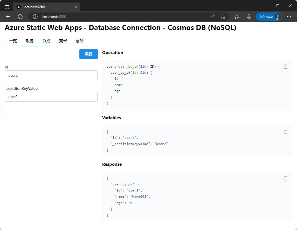Image resolution: width=297 pixels, height=230 pixels.
Task: Copy the Response JSON to clipboard
Action: point(286,178)
